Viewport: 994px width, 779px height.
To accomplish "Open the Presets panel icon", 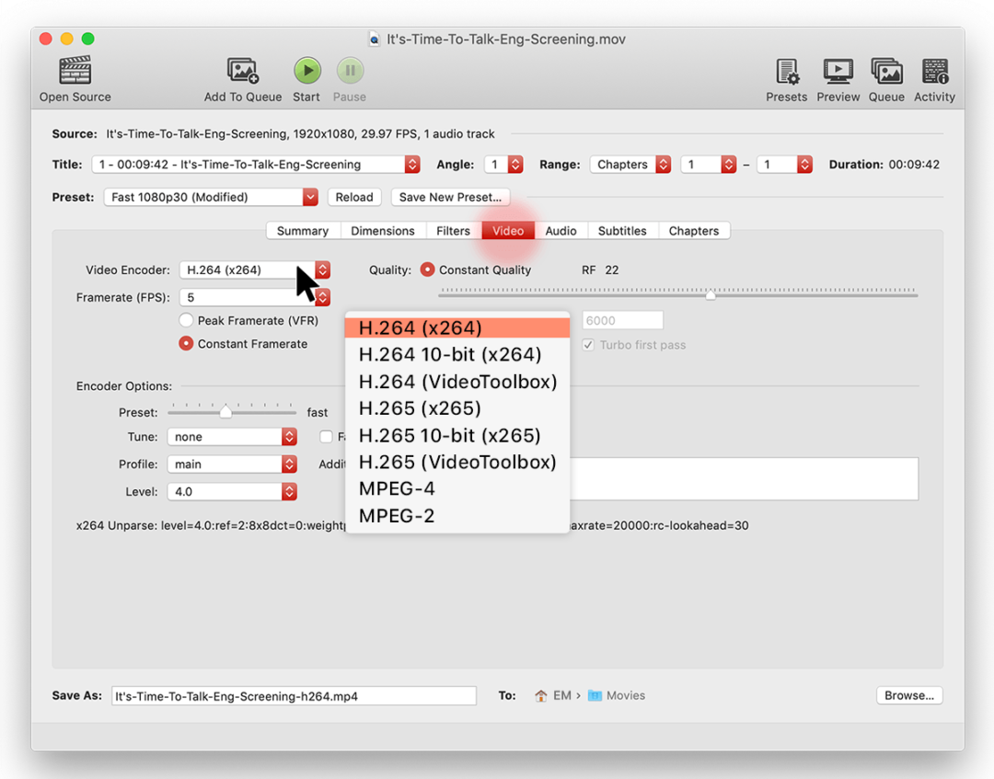I will [786, 70].
